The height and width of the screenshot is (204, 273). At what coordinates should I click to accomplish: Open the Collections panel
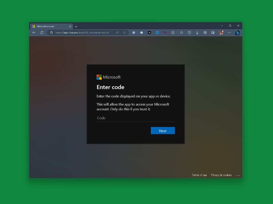pos(205,32)
